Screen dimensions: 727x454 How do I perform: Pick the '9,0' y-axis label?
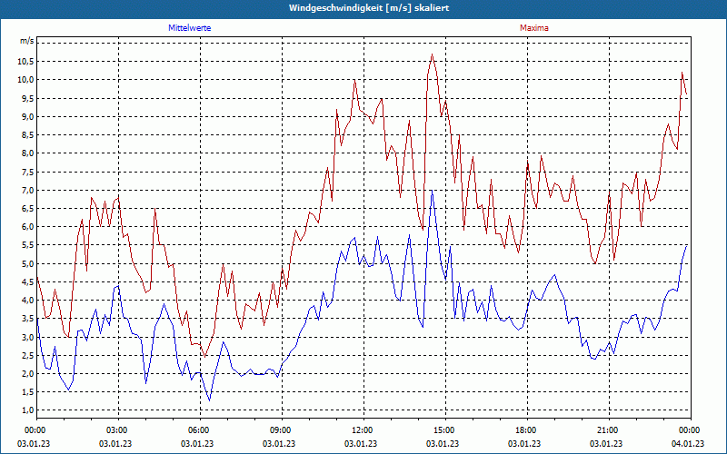pos(28,117)
